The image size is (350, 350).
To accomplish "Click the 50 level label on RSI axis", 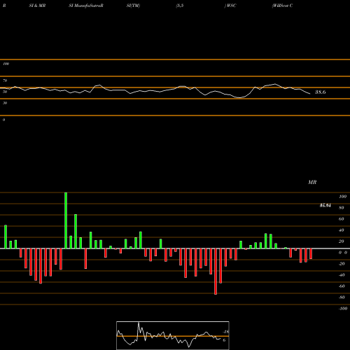I will coord(5,92).
